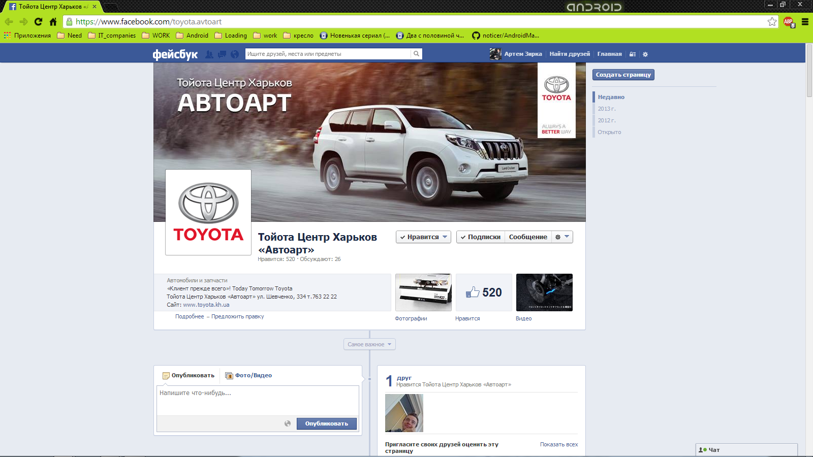Click фейсбук logo
The width and height of the screenshot is (813, 457).
pyautogui.click(x=175, y=54)
